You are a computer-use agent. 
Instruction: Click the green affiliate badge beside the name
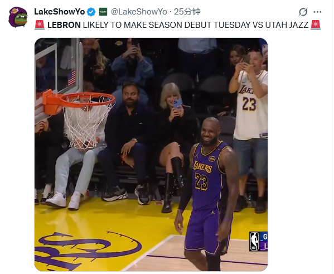(x=103, y=12)
